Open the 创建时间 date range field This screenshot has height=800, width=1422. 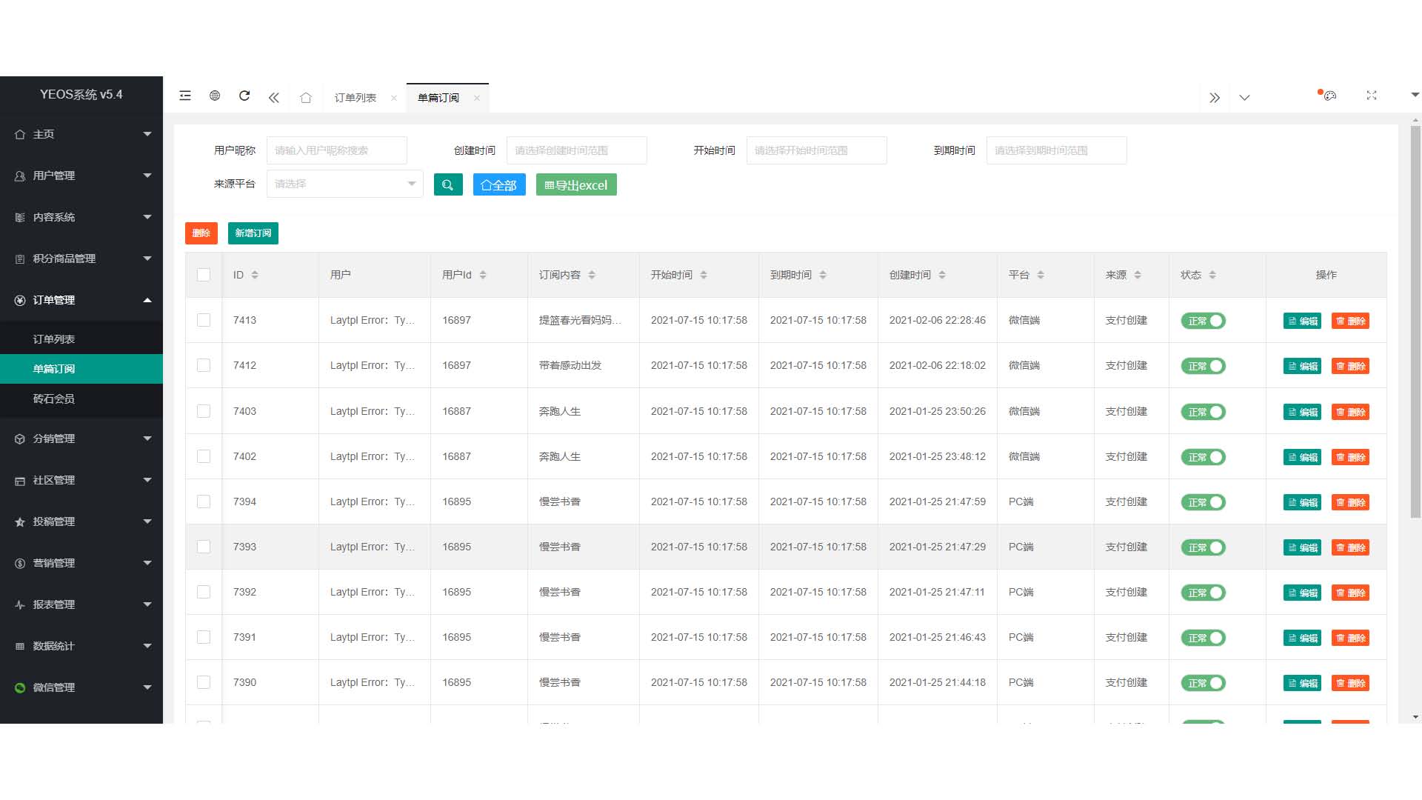pos(577,150)
